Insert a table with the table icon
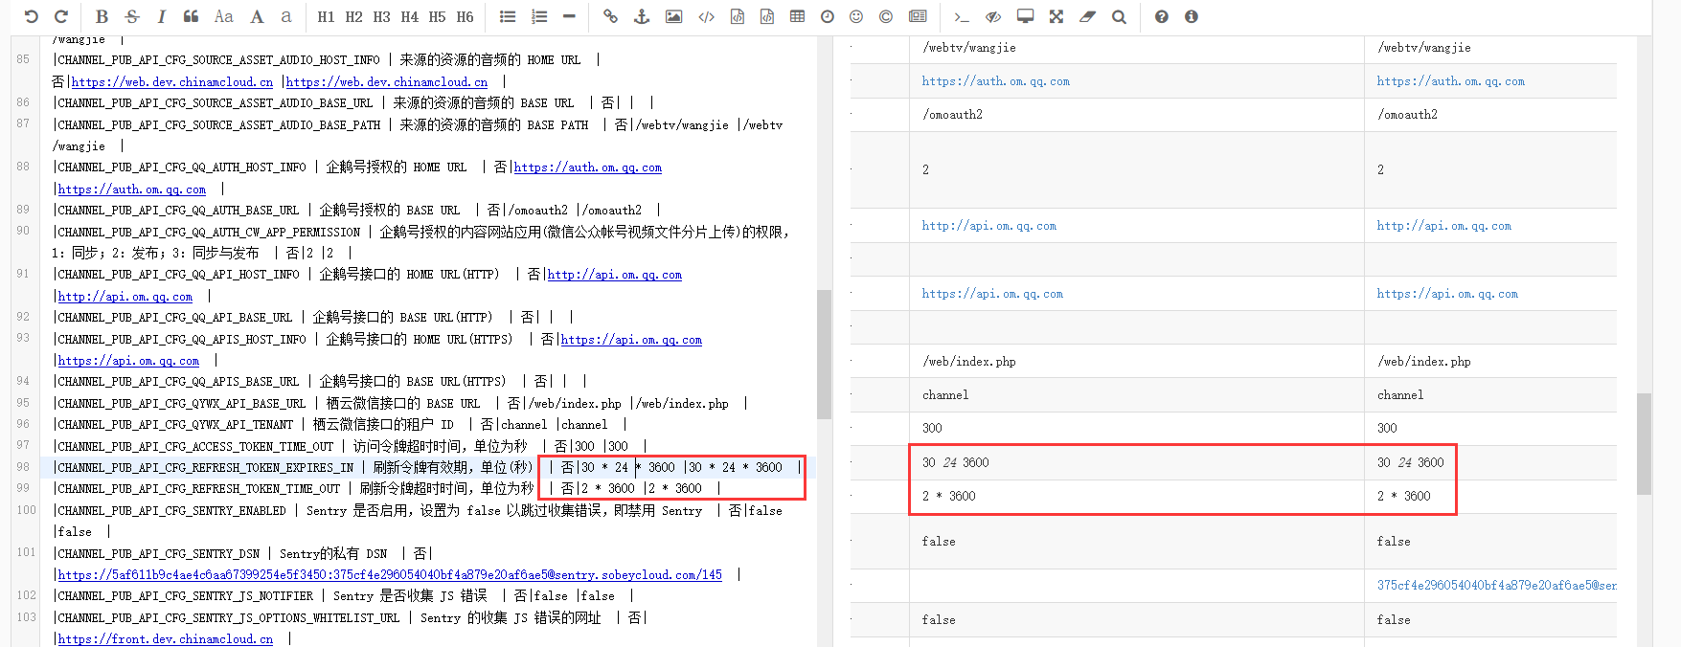The width and height of the screenshot is (1681, 647). 797,16
